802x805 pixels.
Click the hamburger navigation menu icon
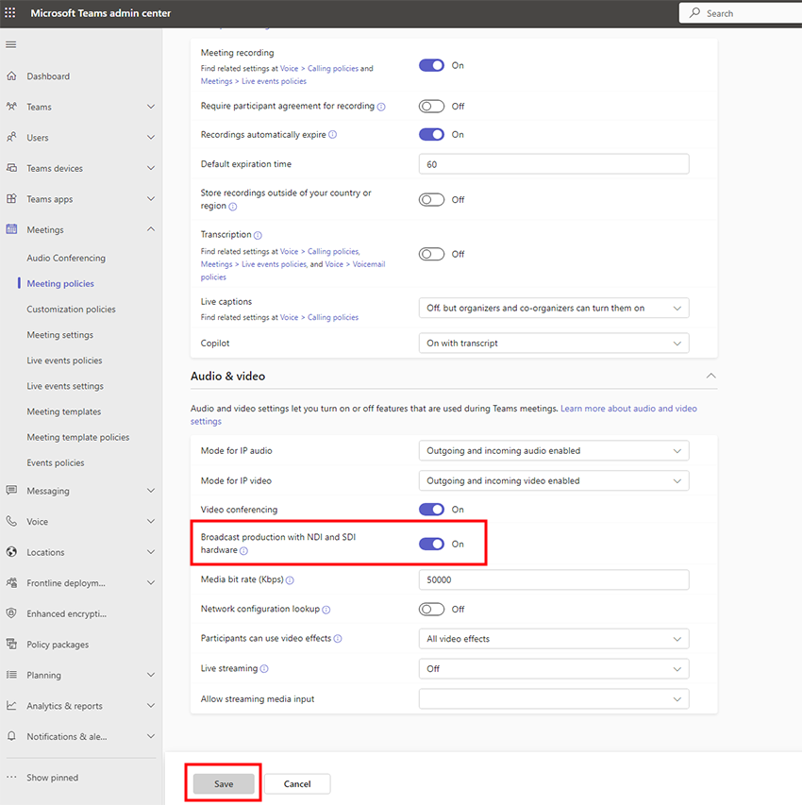[11, 44]
